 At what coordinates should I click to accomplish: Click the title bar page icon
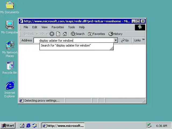coord(21,21)
